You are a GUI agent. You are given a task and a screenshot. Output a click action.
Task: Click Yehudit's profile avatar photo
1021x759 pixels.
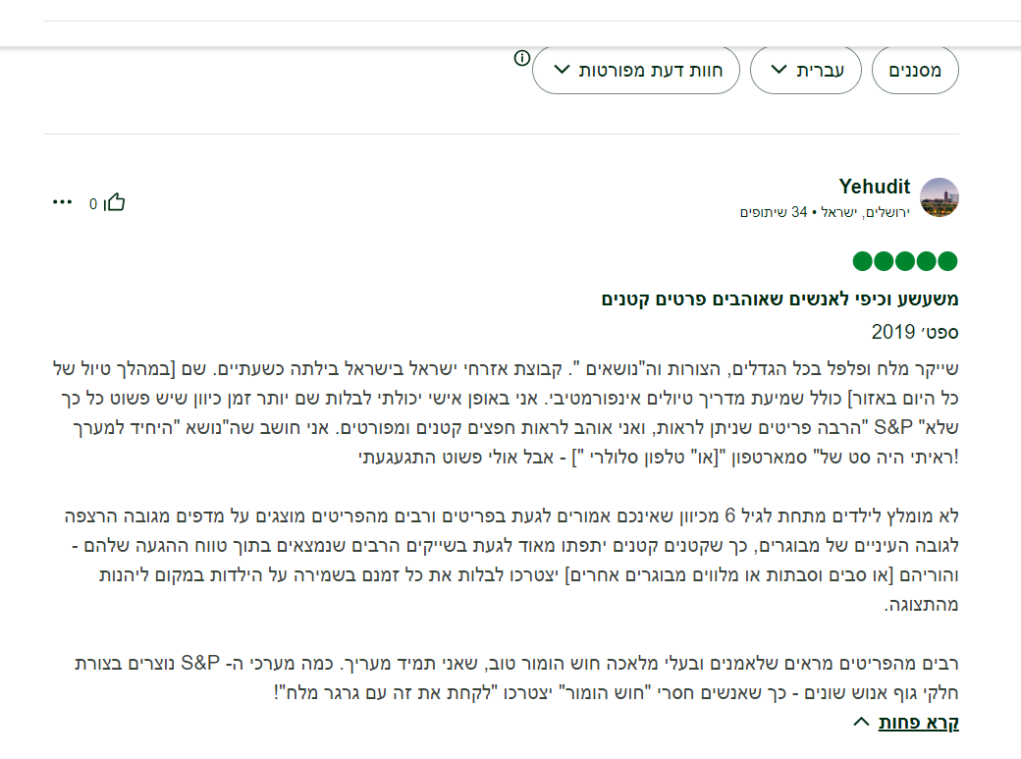pyautogui.click(x=940, y=196)
